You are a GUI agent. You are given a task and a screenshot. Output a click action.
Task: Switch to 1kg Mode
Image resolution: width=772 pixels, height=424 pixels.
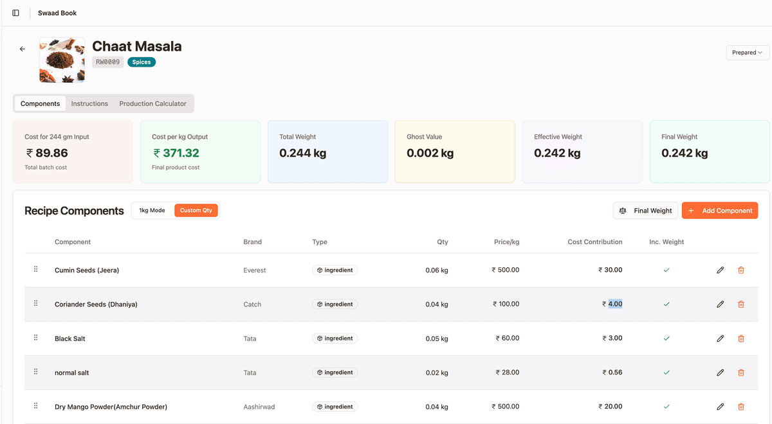[152, 211]
